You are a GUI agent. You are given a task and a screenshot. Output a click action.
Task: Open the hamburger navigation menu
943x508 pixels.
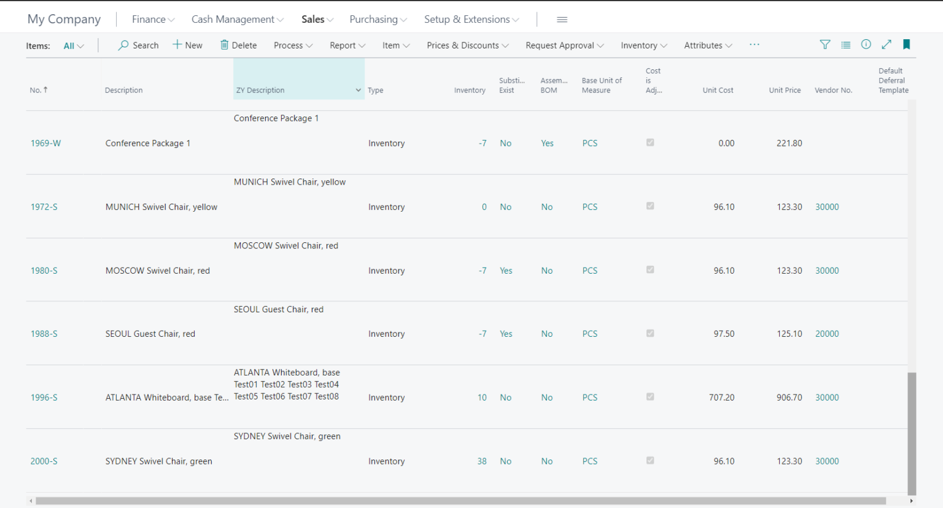562,19
